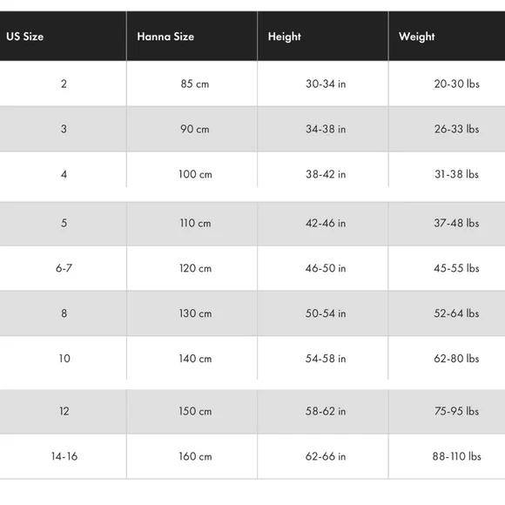Image resolution: width=505 pixels, height=505 pixels.
Task: Click the 38-42 in height cell
Action: (323, 174)
